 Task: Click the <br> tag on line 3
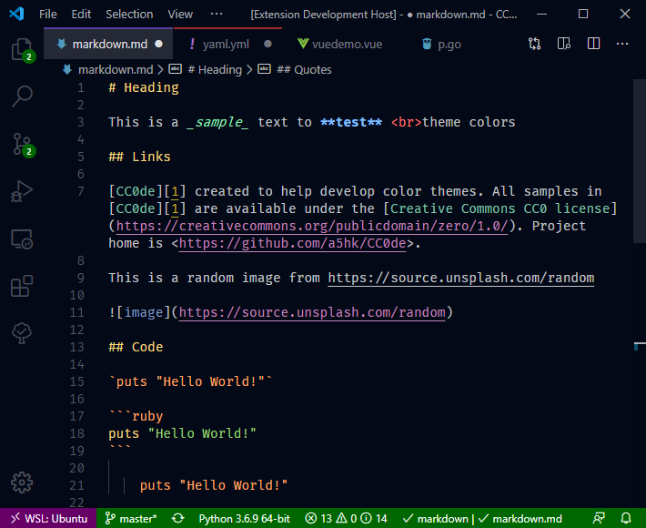pos(406,122)
